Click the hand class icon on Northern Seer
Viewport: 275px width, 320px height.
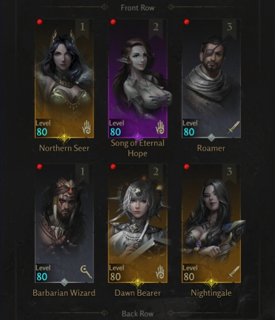coord(86,127)
